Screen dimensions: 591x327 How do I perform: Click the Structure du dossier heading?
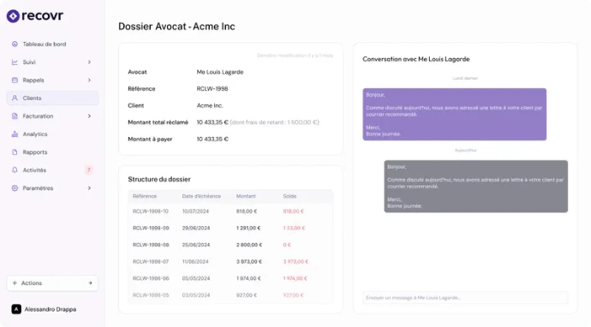point(159,179)
